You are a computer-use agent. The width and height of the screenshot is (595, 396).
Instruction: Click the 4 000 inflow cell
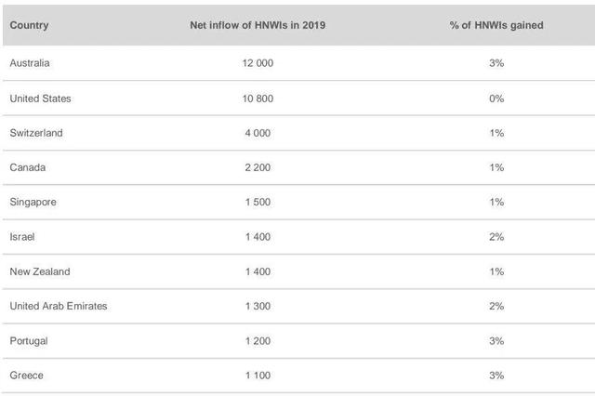[258, 133]
